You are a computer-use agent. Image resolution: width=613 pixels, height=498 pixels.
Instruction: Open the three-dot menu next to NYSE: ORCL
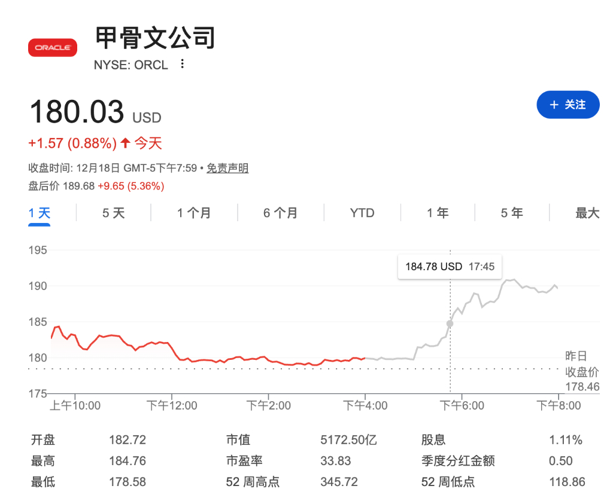181,64
